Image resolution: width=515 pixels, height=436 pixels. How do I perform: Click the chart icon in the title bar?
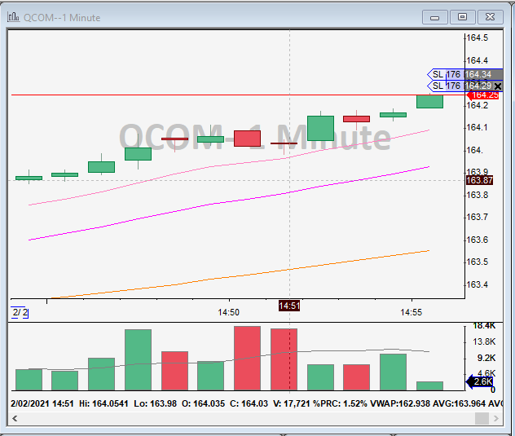pyautogui.click(x=14, y=16)
